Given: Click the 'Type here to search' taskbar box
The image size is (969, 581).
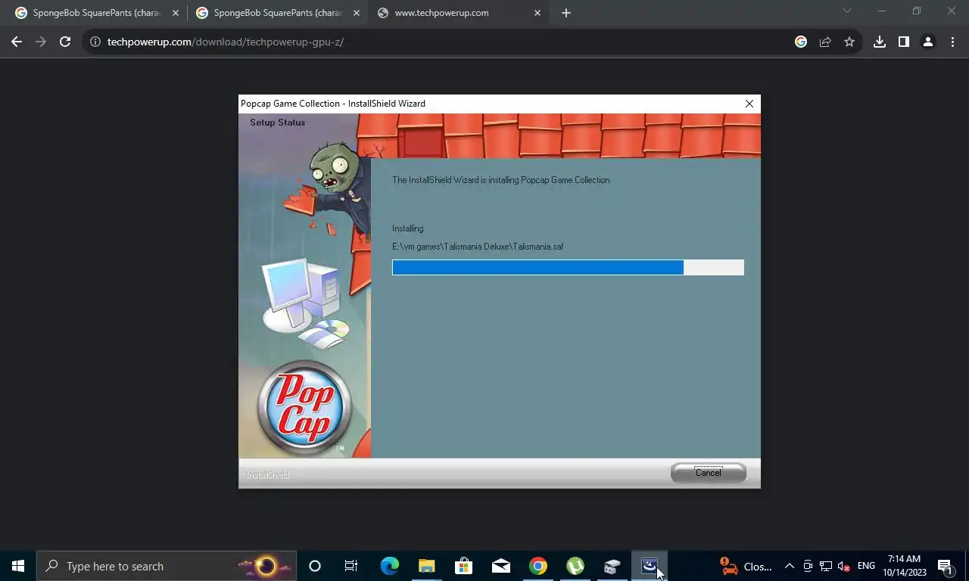Looking at the screenshot, I should tap(167, 566).
